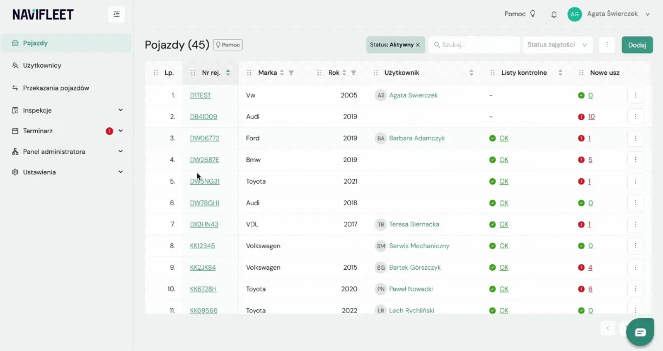Image resolution: width=663 pixels, height=351 pixels.
Task: Open row actions menu for DW2687E
Action: 635,160
